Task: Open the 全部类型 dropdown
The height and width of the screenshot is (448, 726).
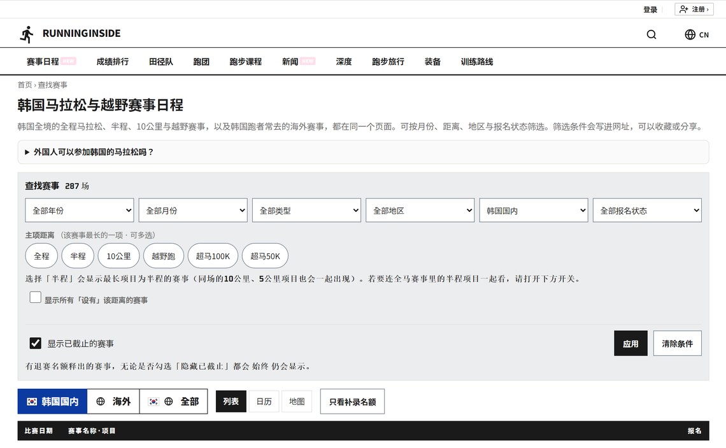Action: 306,210
